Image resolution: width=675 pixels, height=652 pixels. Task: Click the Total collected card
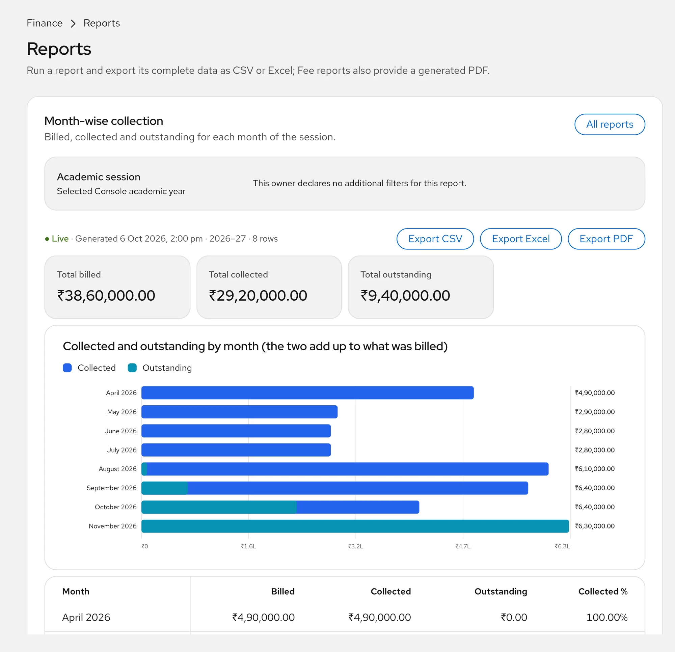coord(269,287)
